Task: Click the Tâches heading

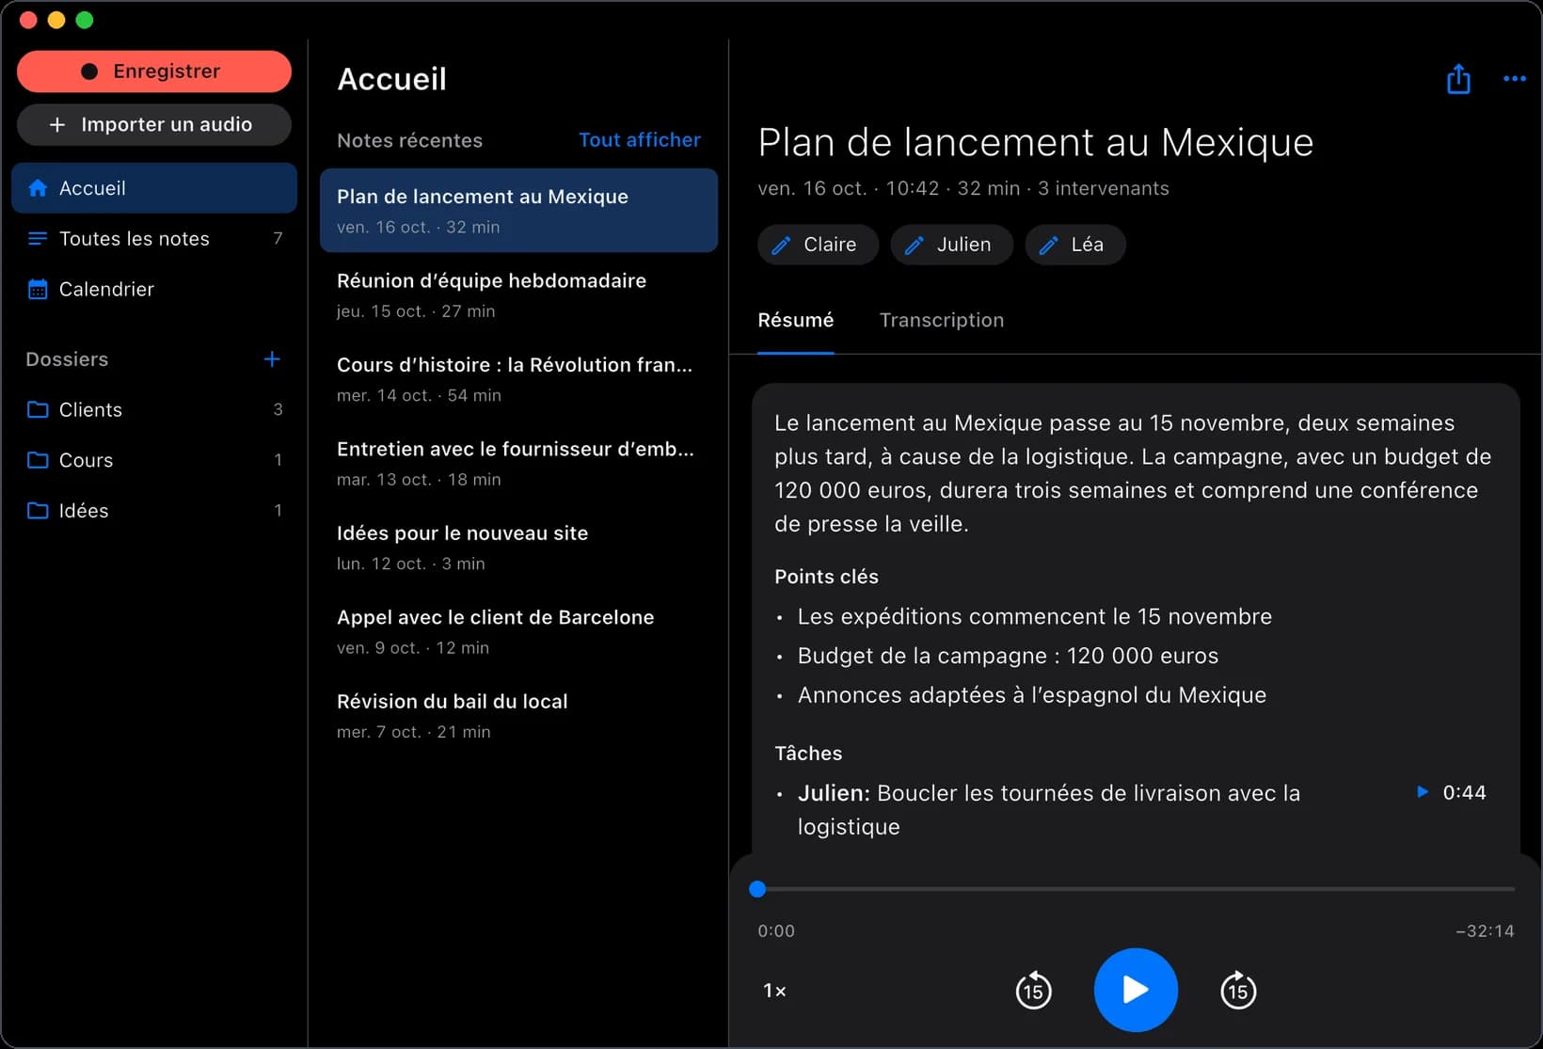Action: [x=808, y=754]
